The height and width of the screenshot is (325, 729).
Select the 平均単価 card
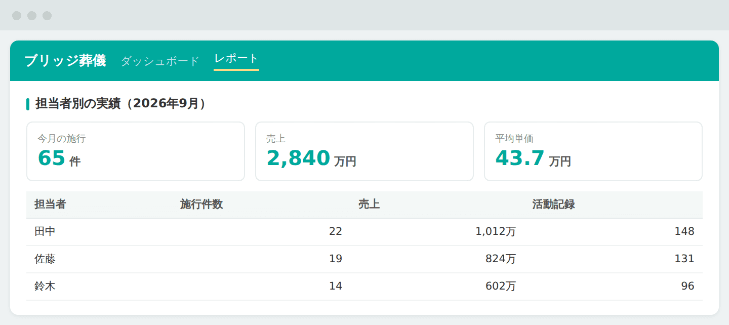(593, 151)
